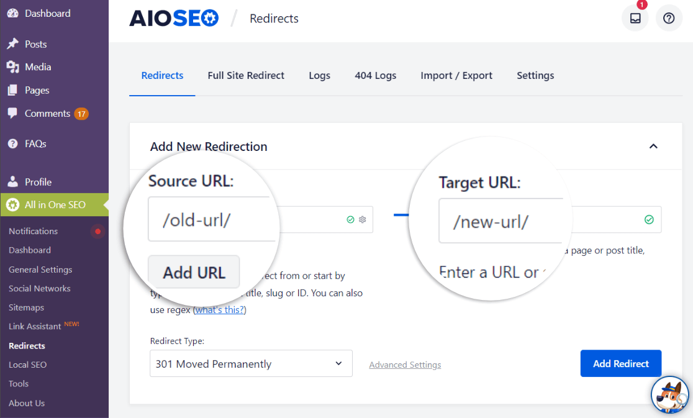Click the green checkmark in the Target URL field
Screen dimensions: 693x418
pyautogui.click(x=649, y=219)
